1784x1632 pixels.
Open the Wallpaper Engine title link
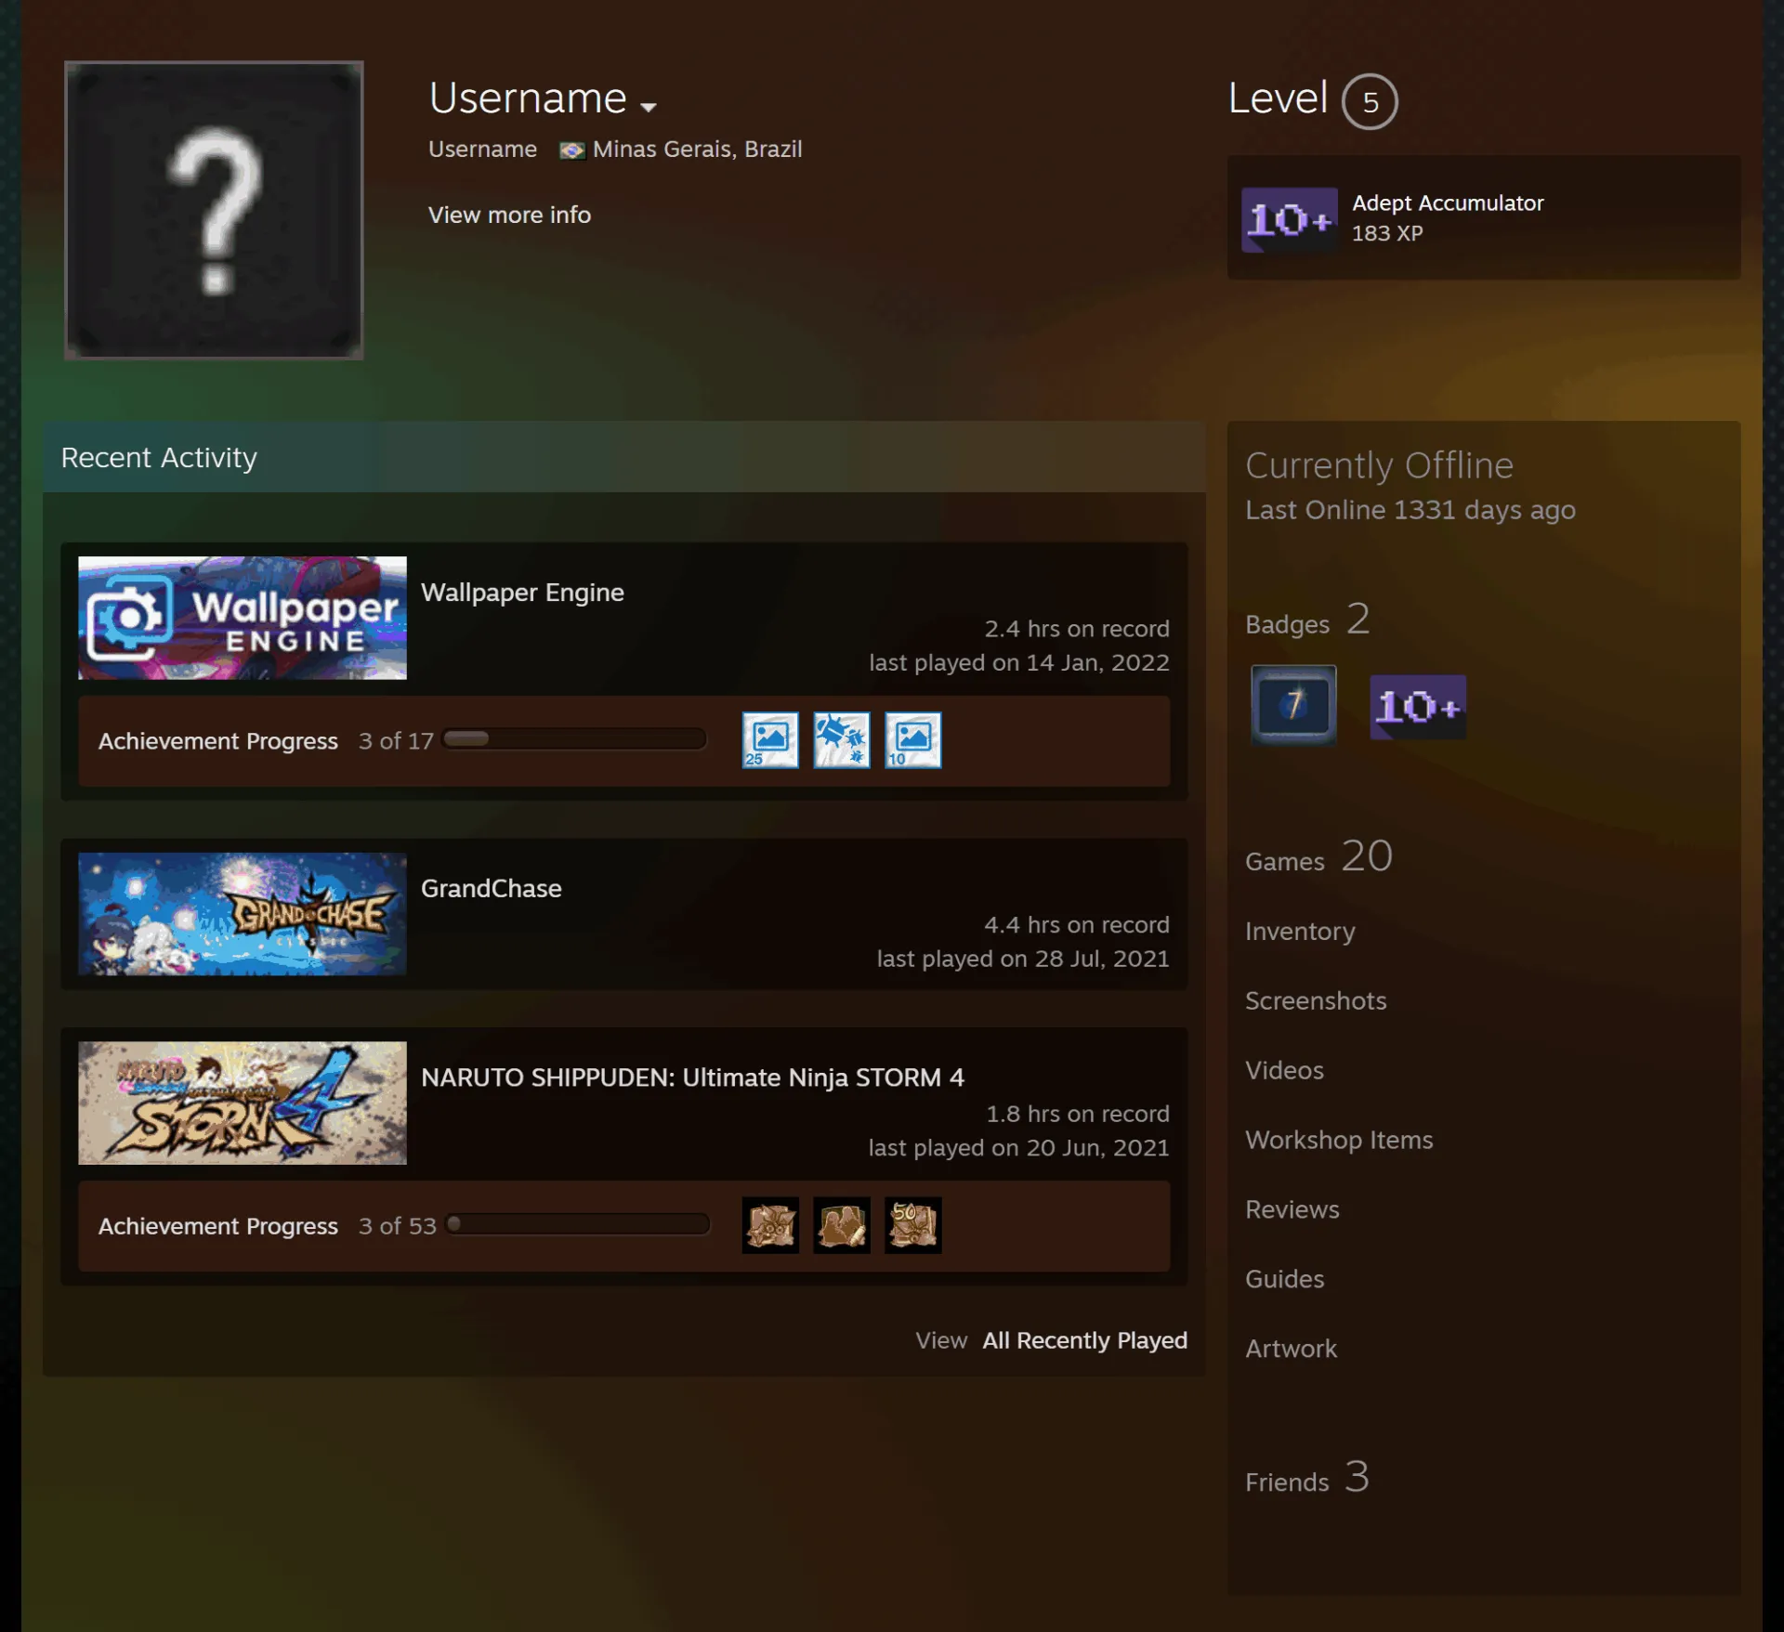(x=522, y=593)
